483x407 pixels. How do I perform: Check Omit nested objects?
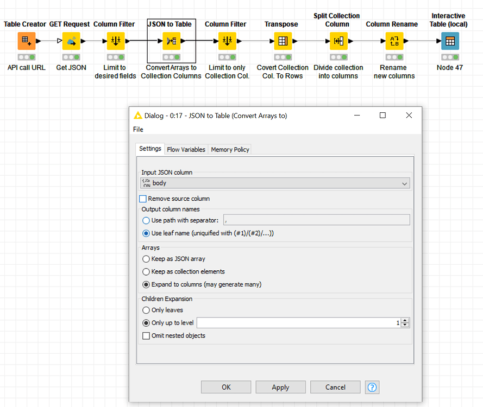tap(146, 335)
